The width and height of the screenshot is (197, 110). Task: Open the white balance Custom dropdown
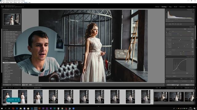[190, 31]
